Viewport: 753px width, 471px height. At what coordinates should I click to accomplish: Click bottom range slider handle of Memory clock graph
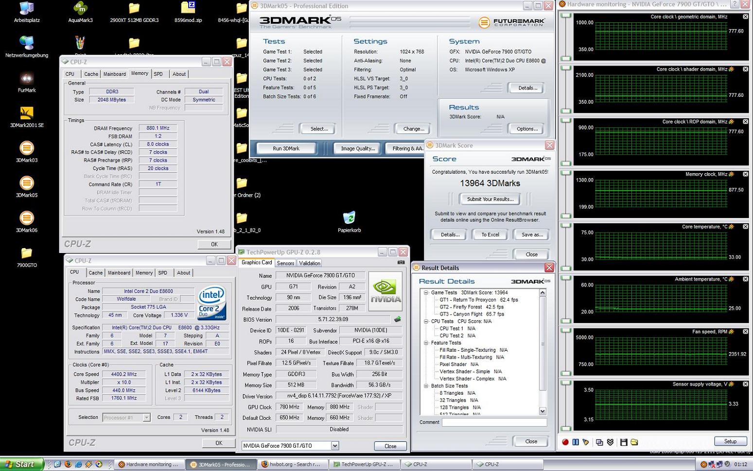[x=566, y=216]
